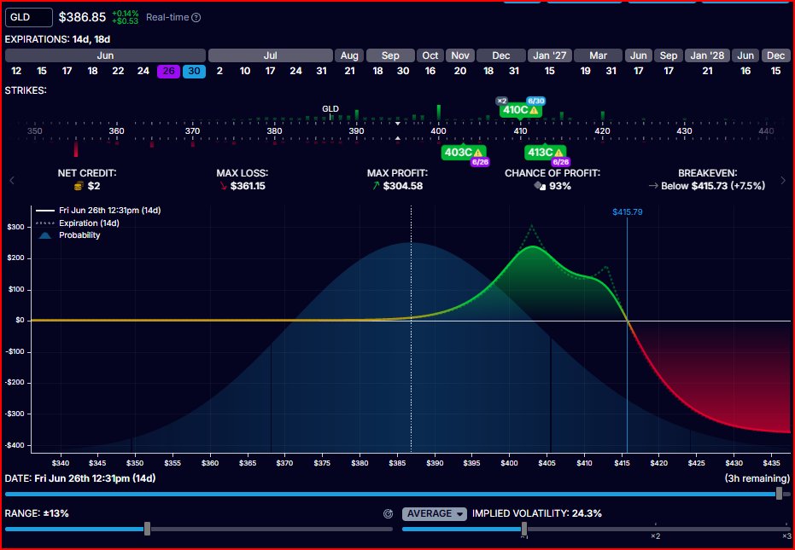
Task: Click the small triangle marker above strike axis
Action: coord(398,123)
